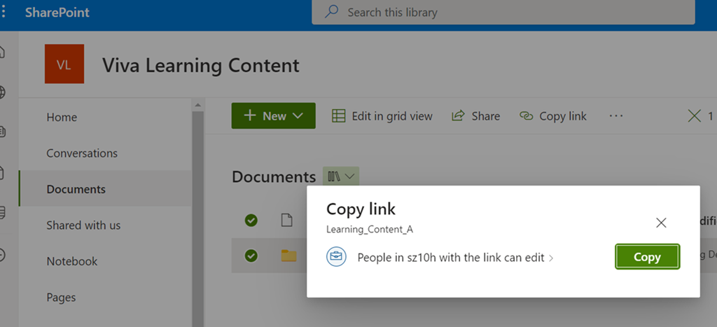Open link settings: People in sz10h can edit
The height and width of the screenshot is (327, 717).
pyautogui.click(x=455, y=258)
